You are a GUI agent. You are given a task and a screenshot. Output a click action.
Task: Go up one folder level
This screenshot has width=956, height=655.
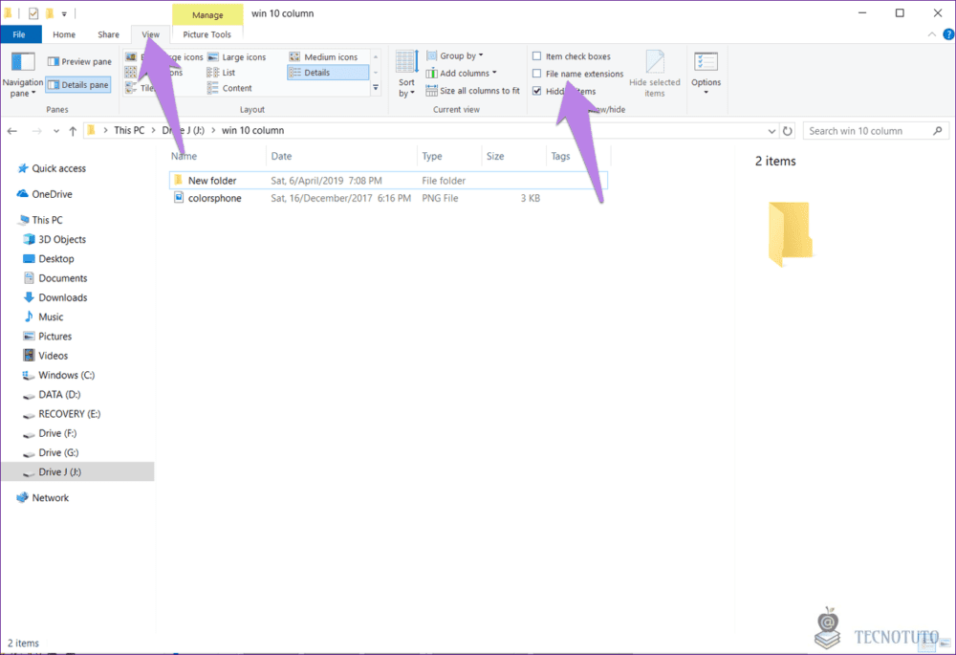tap(73, 131)
